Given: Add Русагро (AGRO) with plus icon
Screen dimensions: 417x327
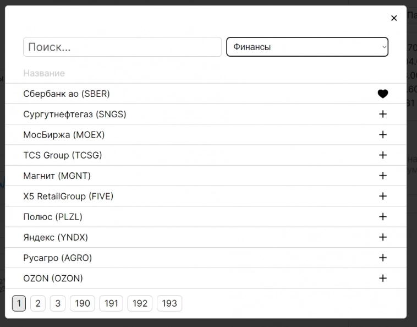Looking at the screenshot, I should (383, 258).
